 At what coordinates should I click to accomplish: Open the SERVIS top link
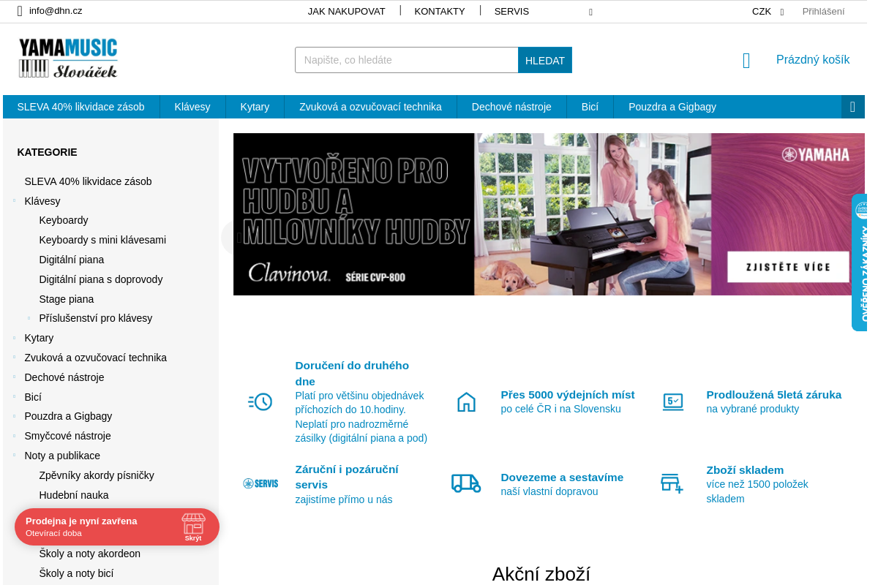(511, 11)
